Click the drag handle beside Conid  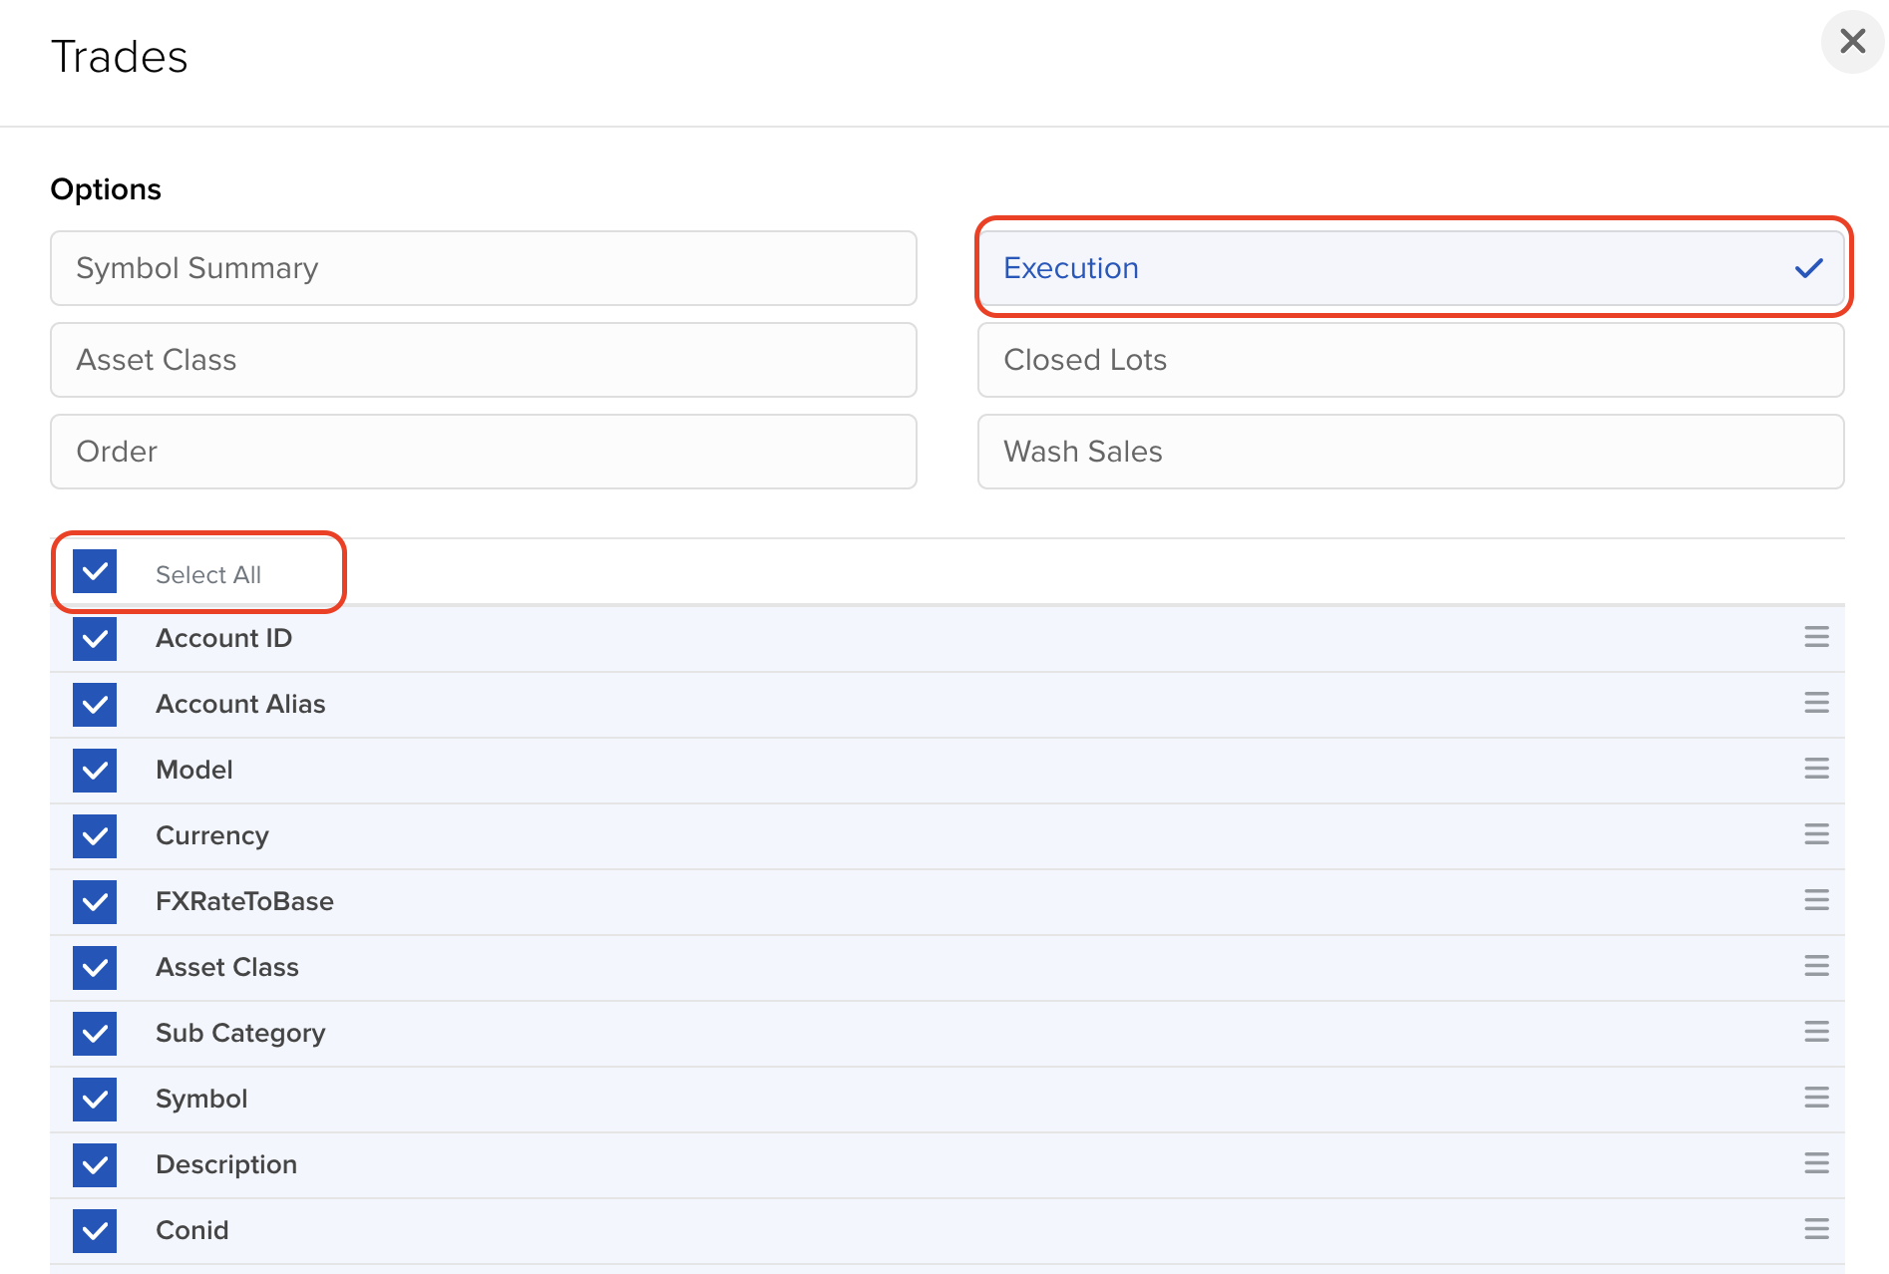[x=1817, y=1229]
